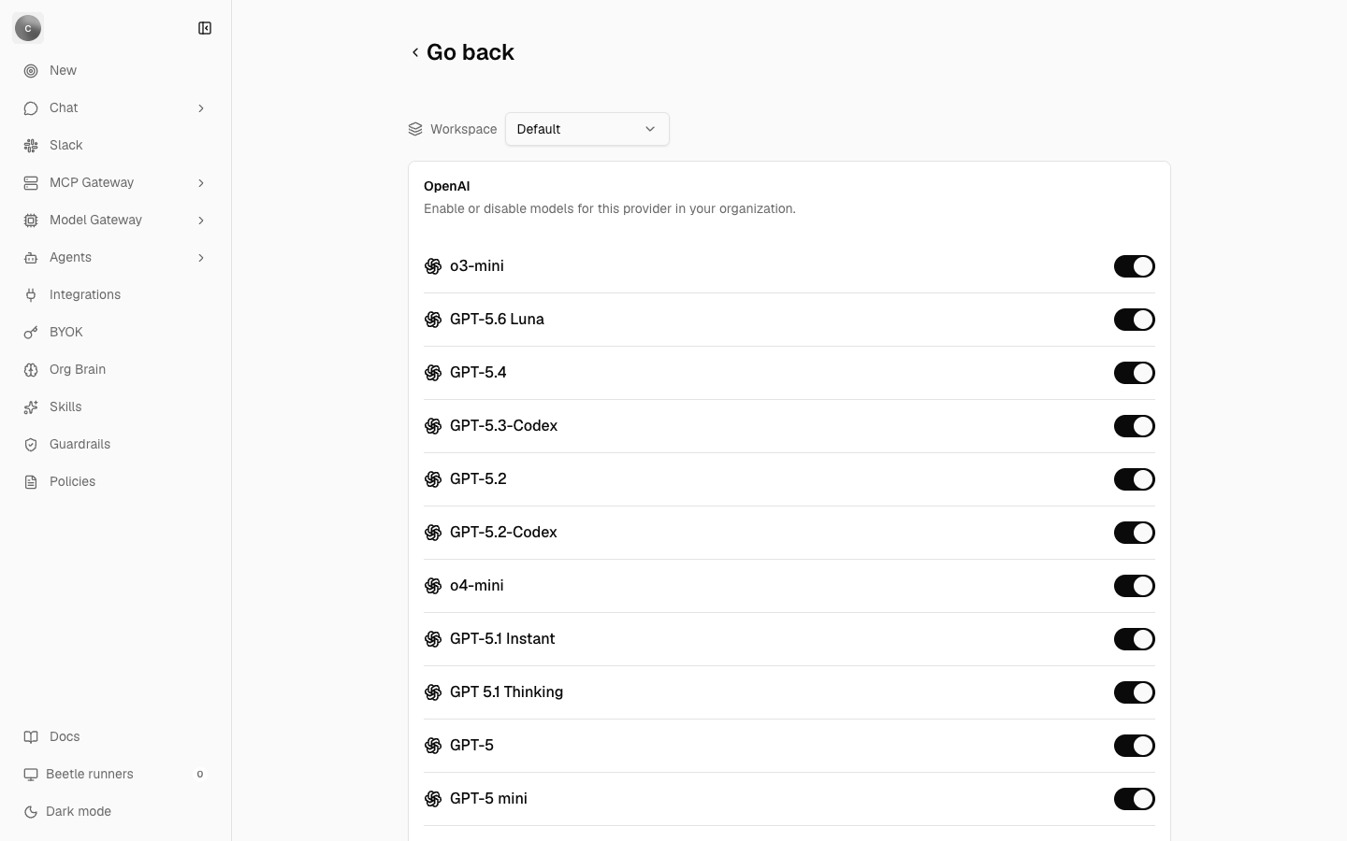Expand the Agents submenu chevron
Screen dimensions: 1347x841
pos(201,258)
